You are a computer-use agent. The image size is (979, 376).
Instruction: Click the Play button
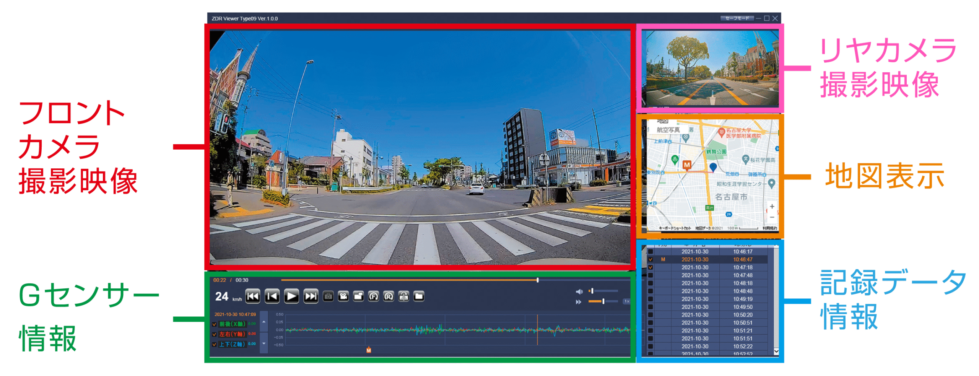(291, 296)
